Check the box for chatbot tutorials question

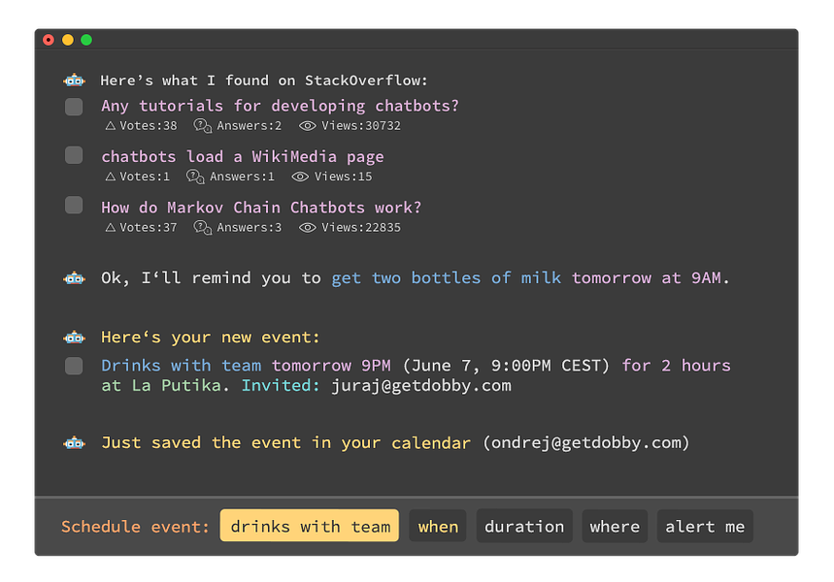(74, 107)
